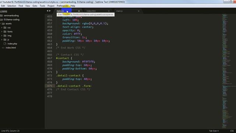Open index.php from the sidebar
Image resolution: width=236 pixels, height=133 pixels.
click(x=12, y=44)
